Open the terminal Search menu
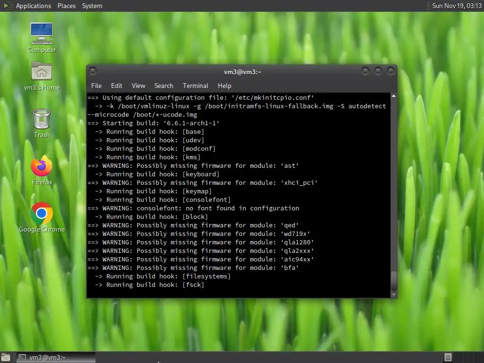484x363 pixels. pyautogui.click(x=164, y=86)
